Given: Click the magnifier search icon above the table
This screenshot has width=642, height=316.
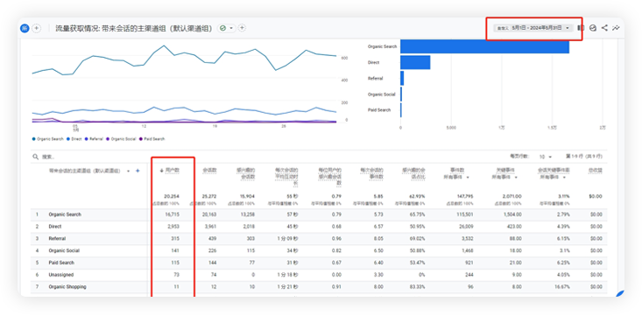Looking at the screenshot, I should tap(36, 157).
